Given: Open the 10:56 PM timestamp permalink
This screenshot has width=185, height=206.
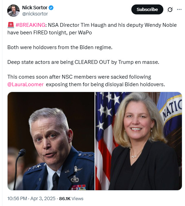Looking at the screenshot, I should pos(17,198).
